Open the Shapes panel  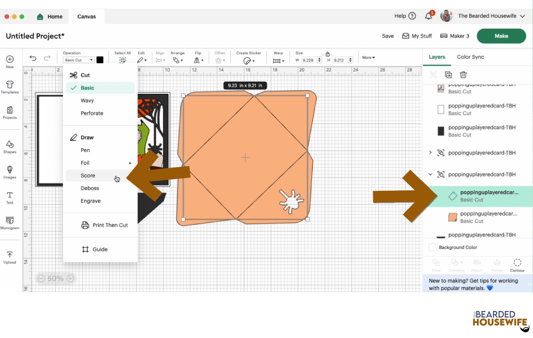tap(10, 146)
